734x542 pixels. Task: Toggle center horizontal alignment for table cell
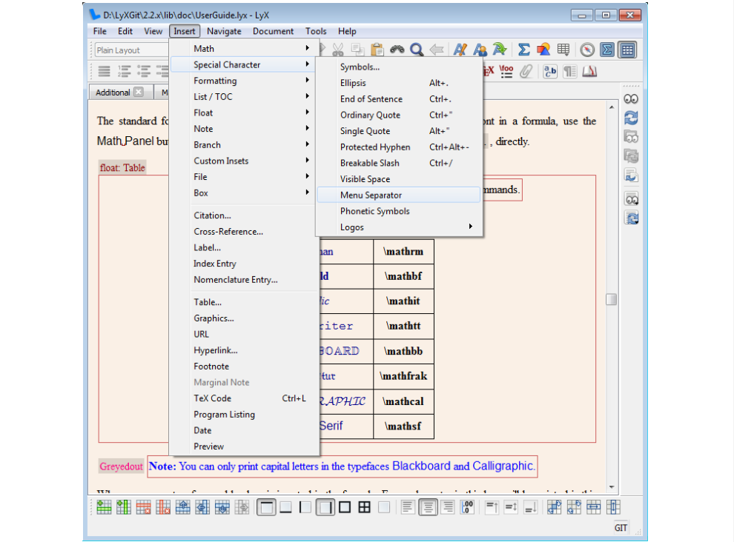pyautogui.click(x=427, y=507)
